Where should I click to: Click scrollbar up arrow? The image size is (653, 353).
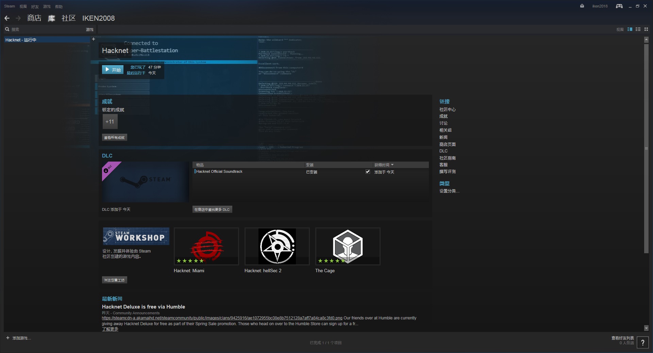coord(646,40)
